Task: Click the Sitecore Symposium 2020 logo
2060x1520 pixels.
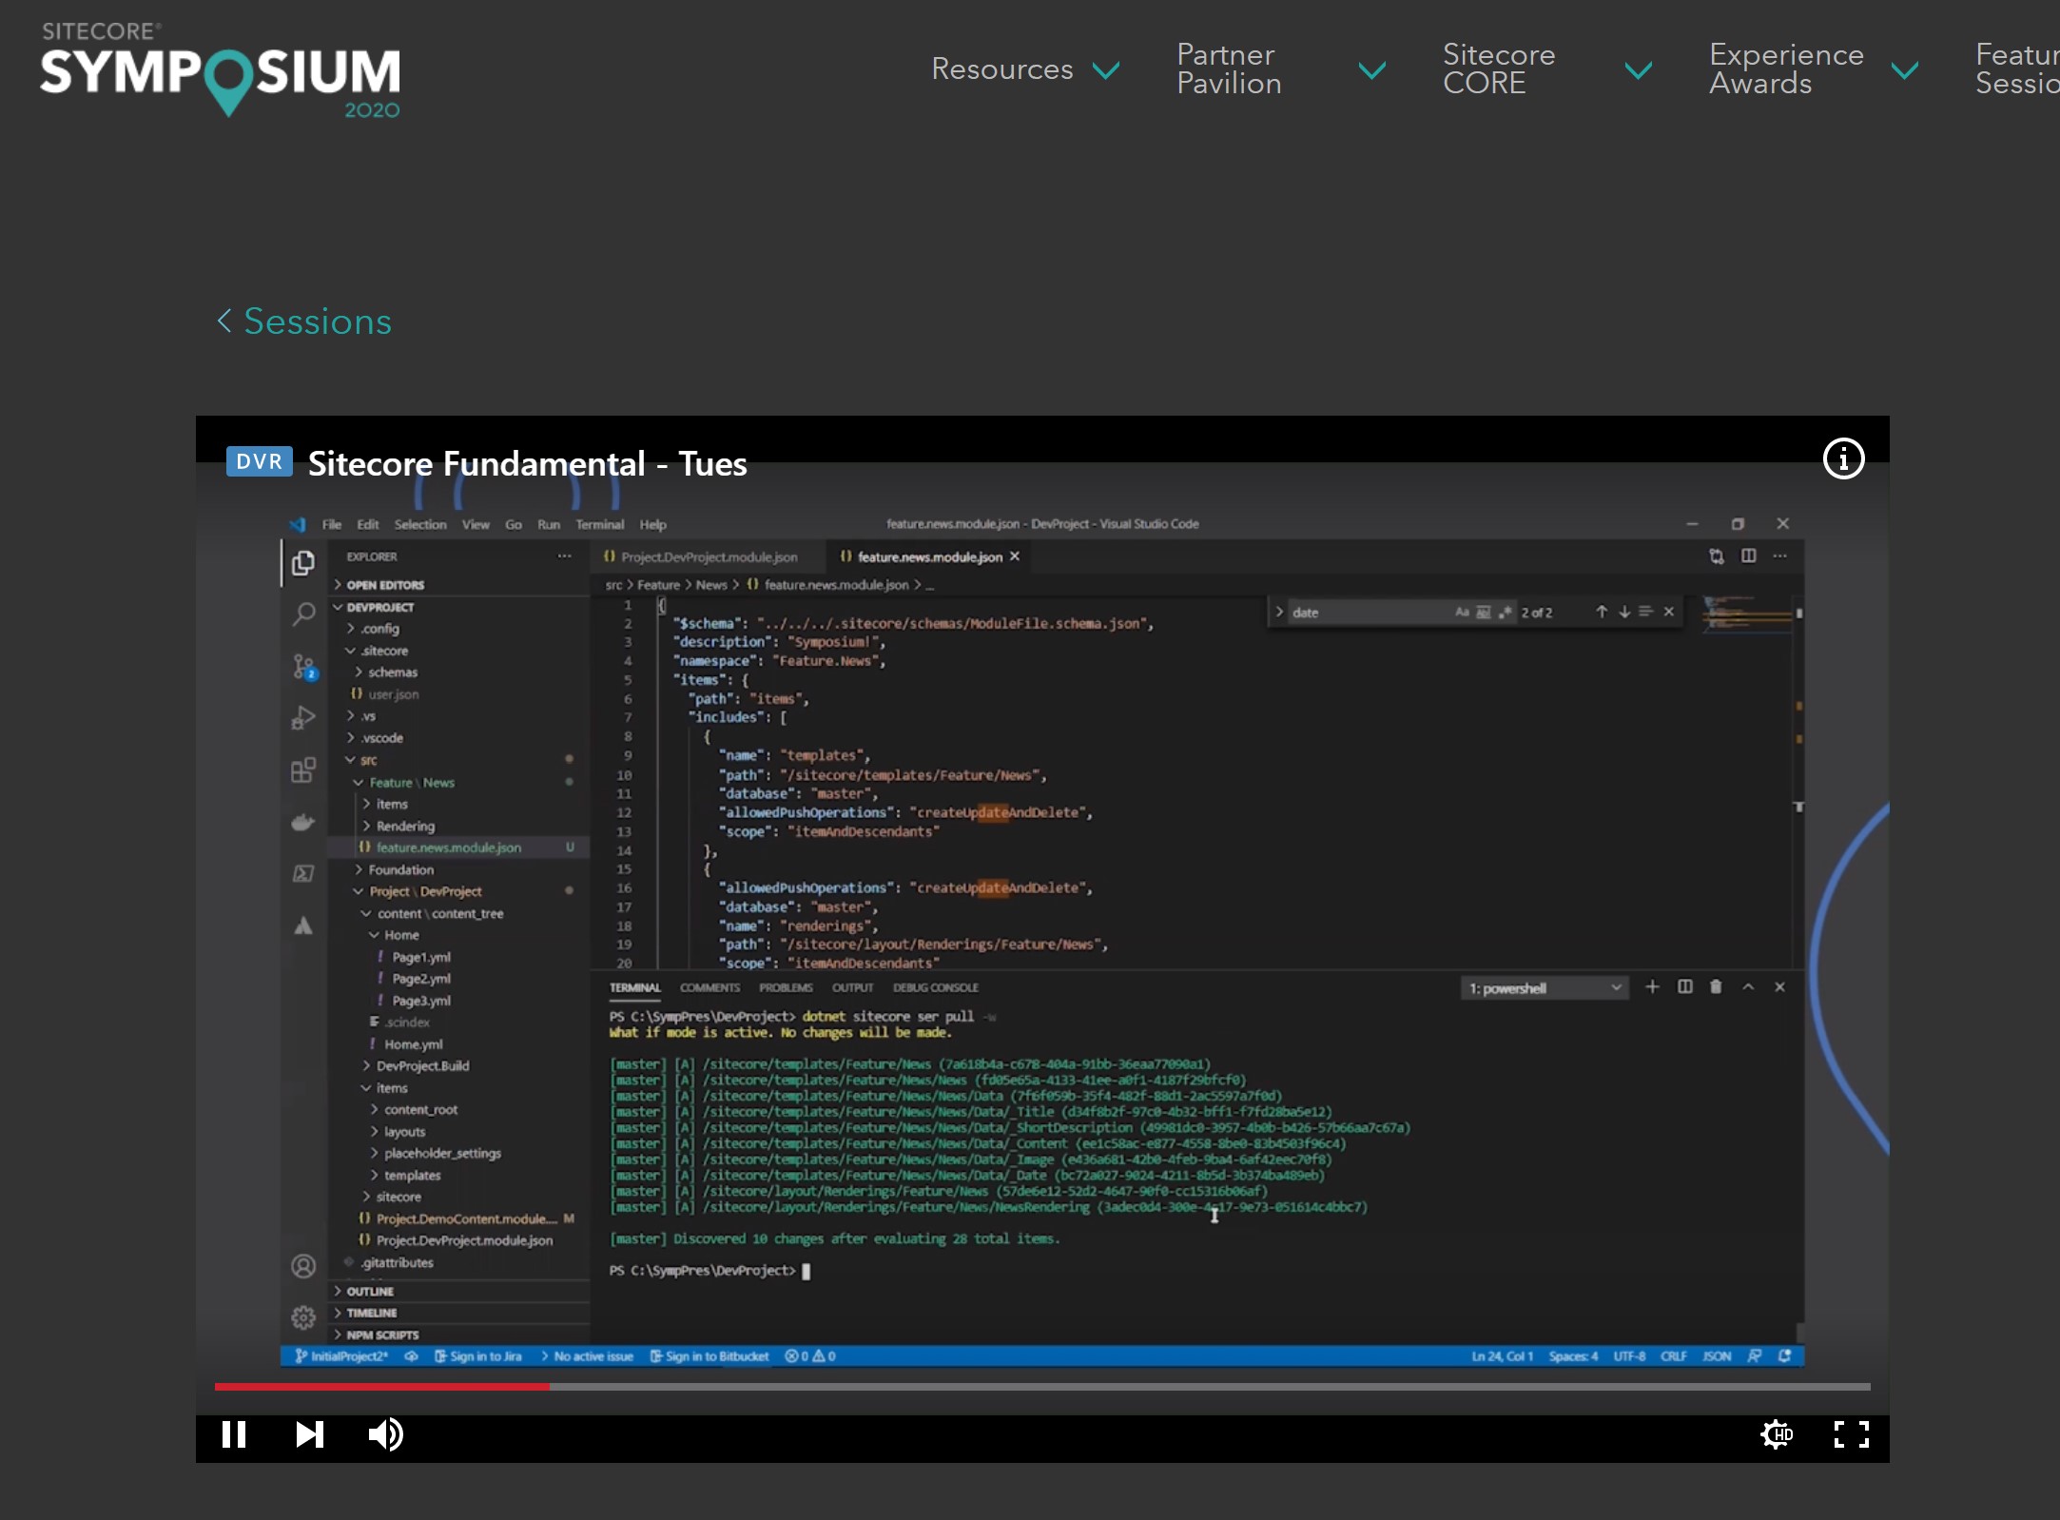Action: (221, 70)
